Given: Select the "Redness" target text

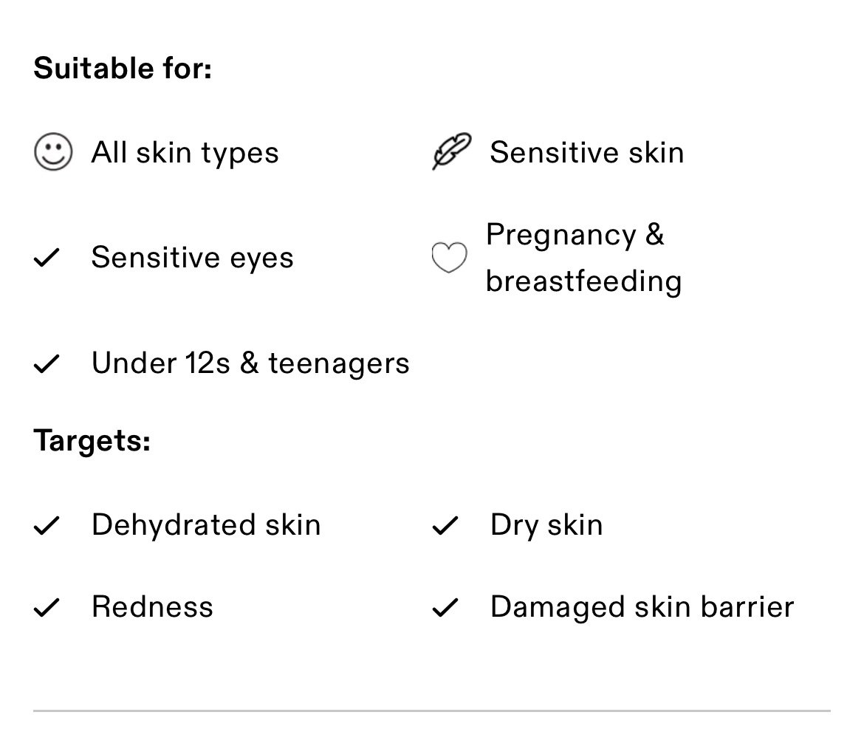Looking at the screenshot, I should [x=152, y=607].
